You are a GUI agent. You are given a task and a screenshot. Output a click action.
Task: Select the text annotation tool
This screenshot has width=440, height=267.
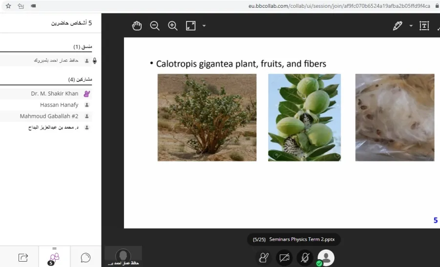coord(424,26)
